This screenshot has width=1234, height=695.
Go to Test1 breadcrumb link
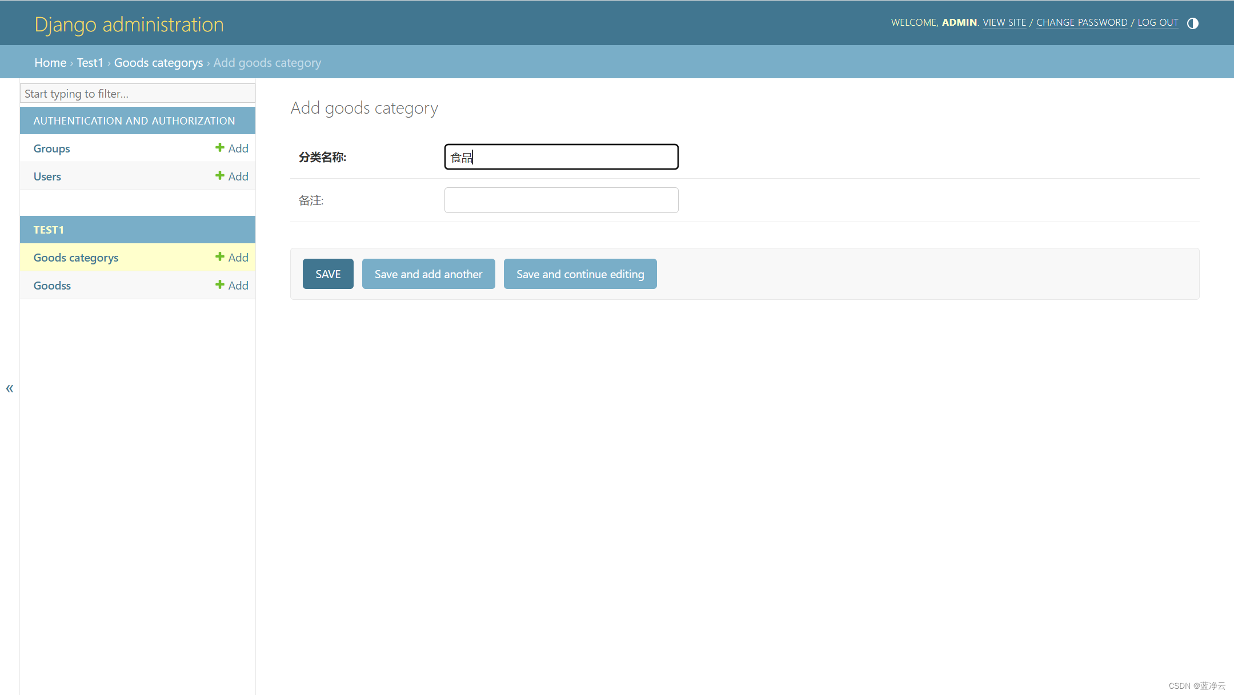point(90,63)
